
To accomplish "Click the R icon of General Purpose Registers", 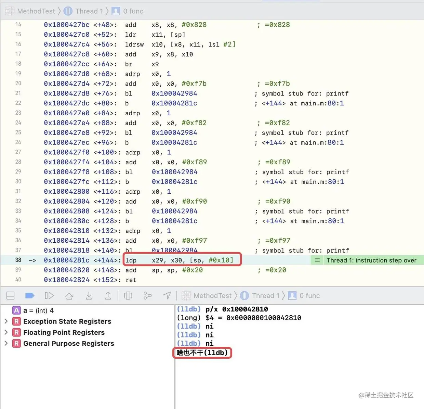I will tap(16, 343).
